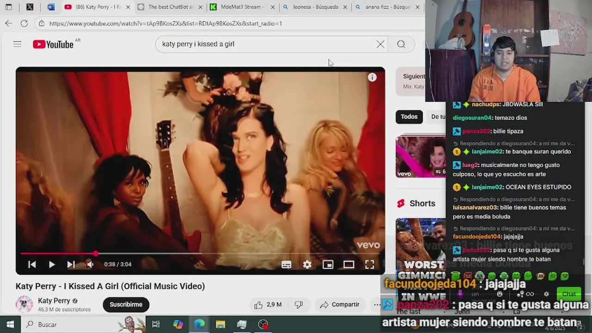Open more actions ellipsis beside Compartir

tap(377, 304)
